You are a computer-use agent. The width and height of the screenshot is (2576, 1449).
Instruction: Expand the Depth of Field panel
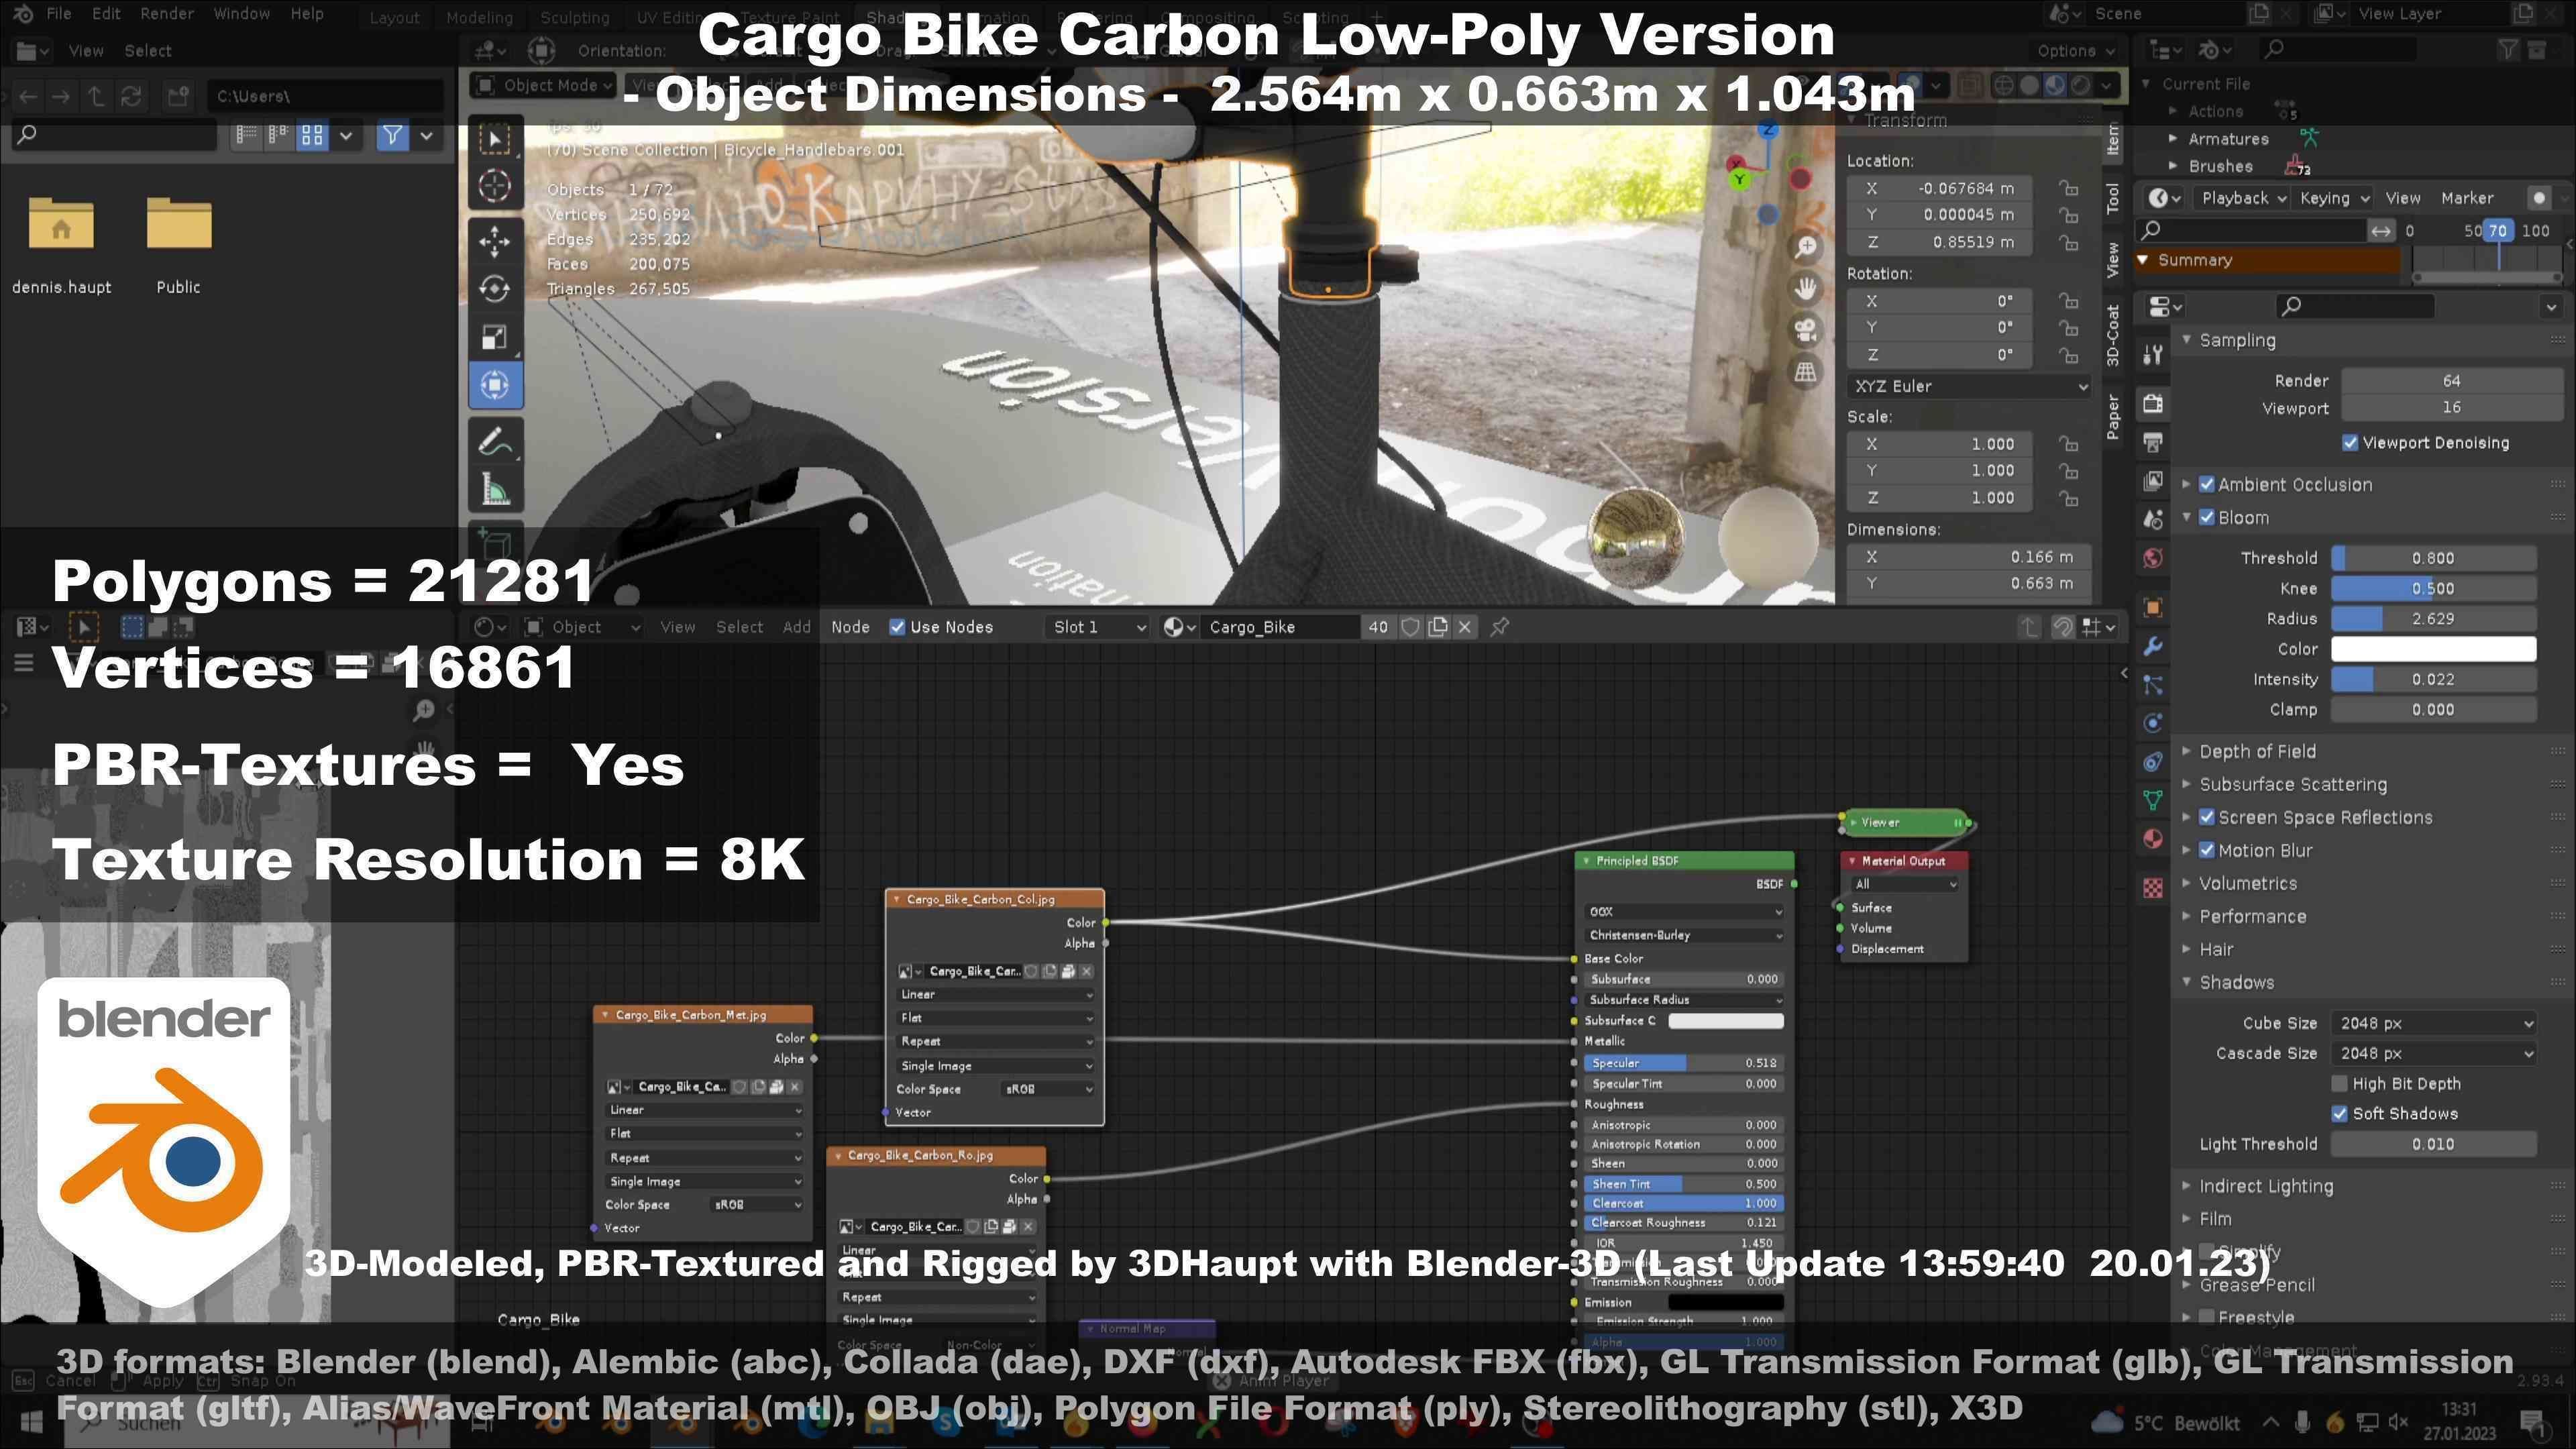[2186, 751]
